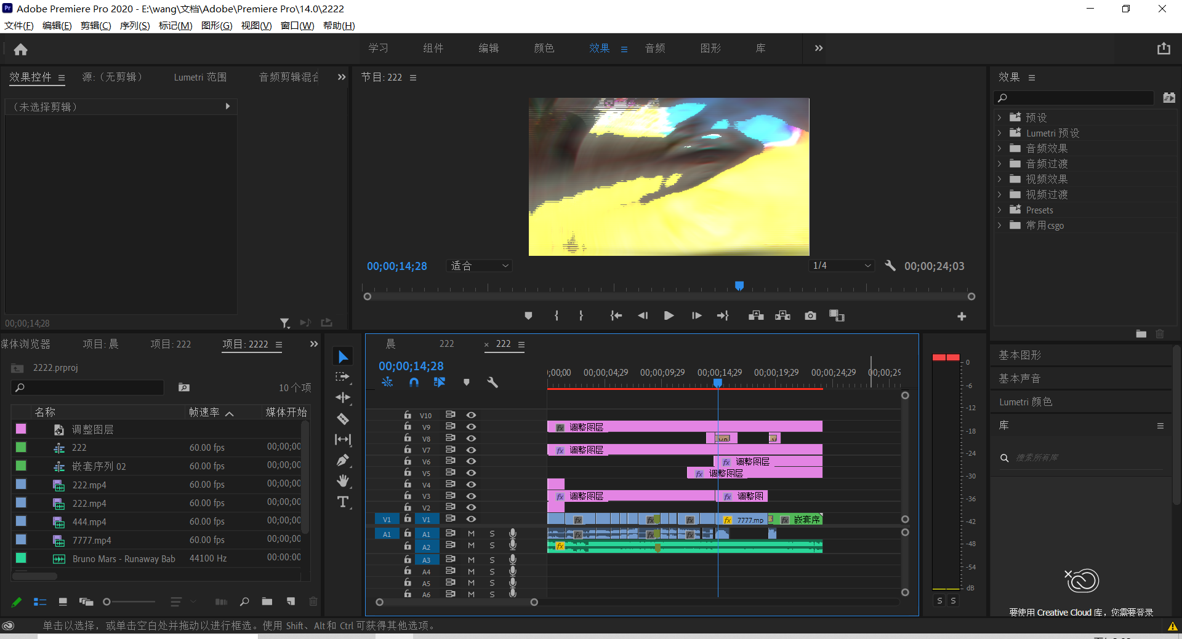This screenshot has width=1182, height=639.
Task: Select the Type tool
Action: (x=343, y=502)
